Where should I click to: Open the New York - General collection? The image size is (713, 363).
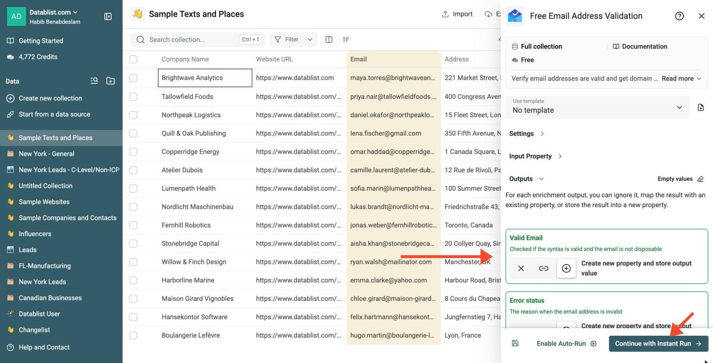click(61, 154)
